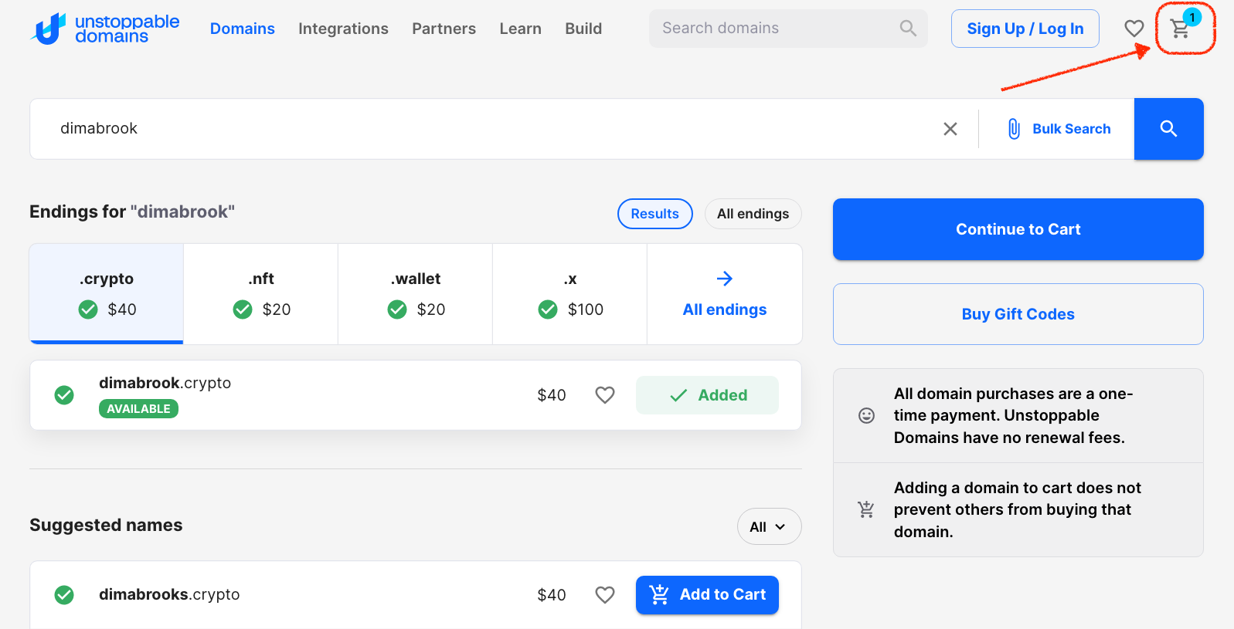Open the Learn menu
Viewport: 1234px width, 629px height.
click(520, 29)
